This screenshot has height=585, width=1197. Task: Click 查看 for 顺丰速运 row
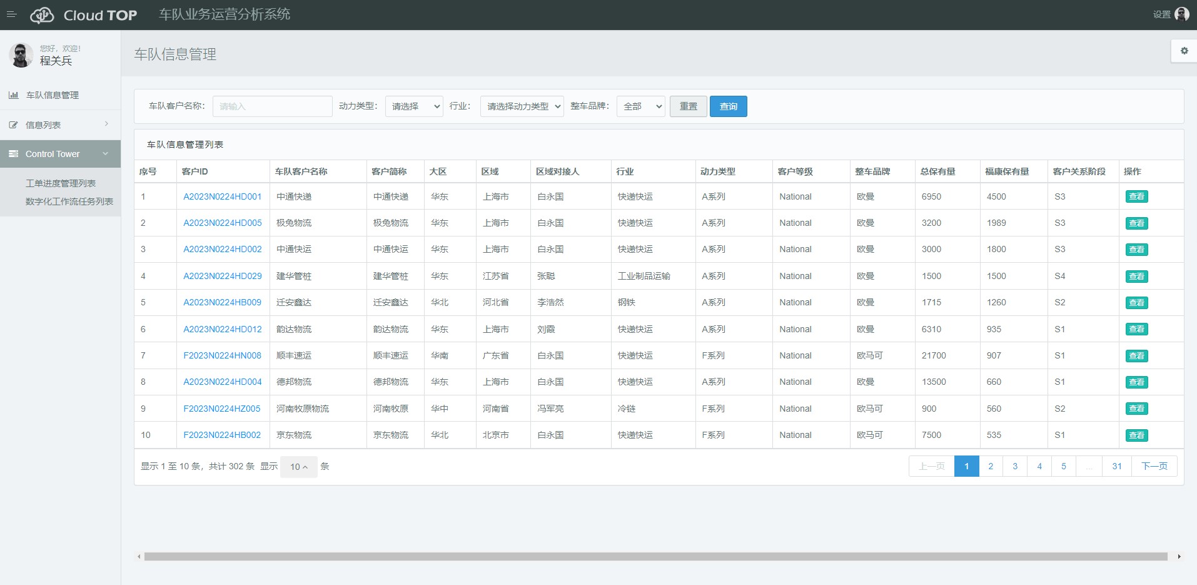[x=1136, y=356]
